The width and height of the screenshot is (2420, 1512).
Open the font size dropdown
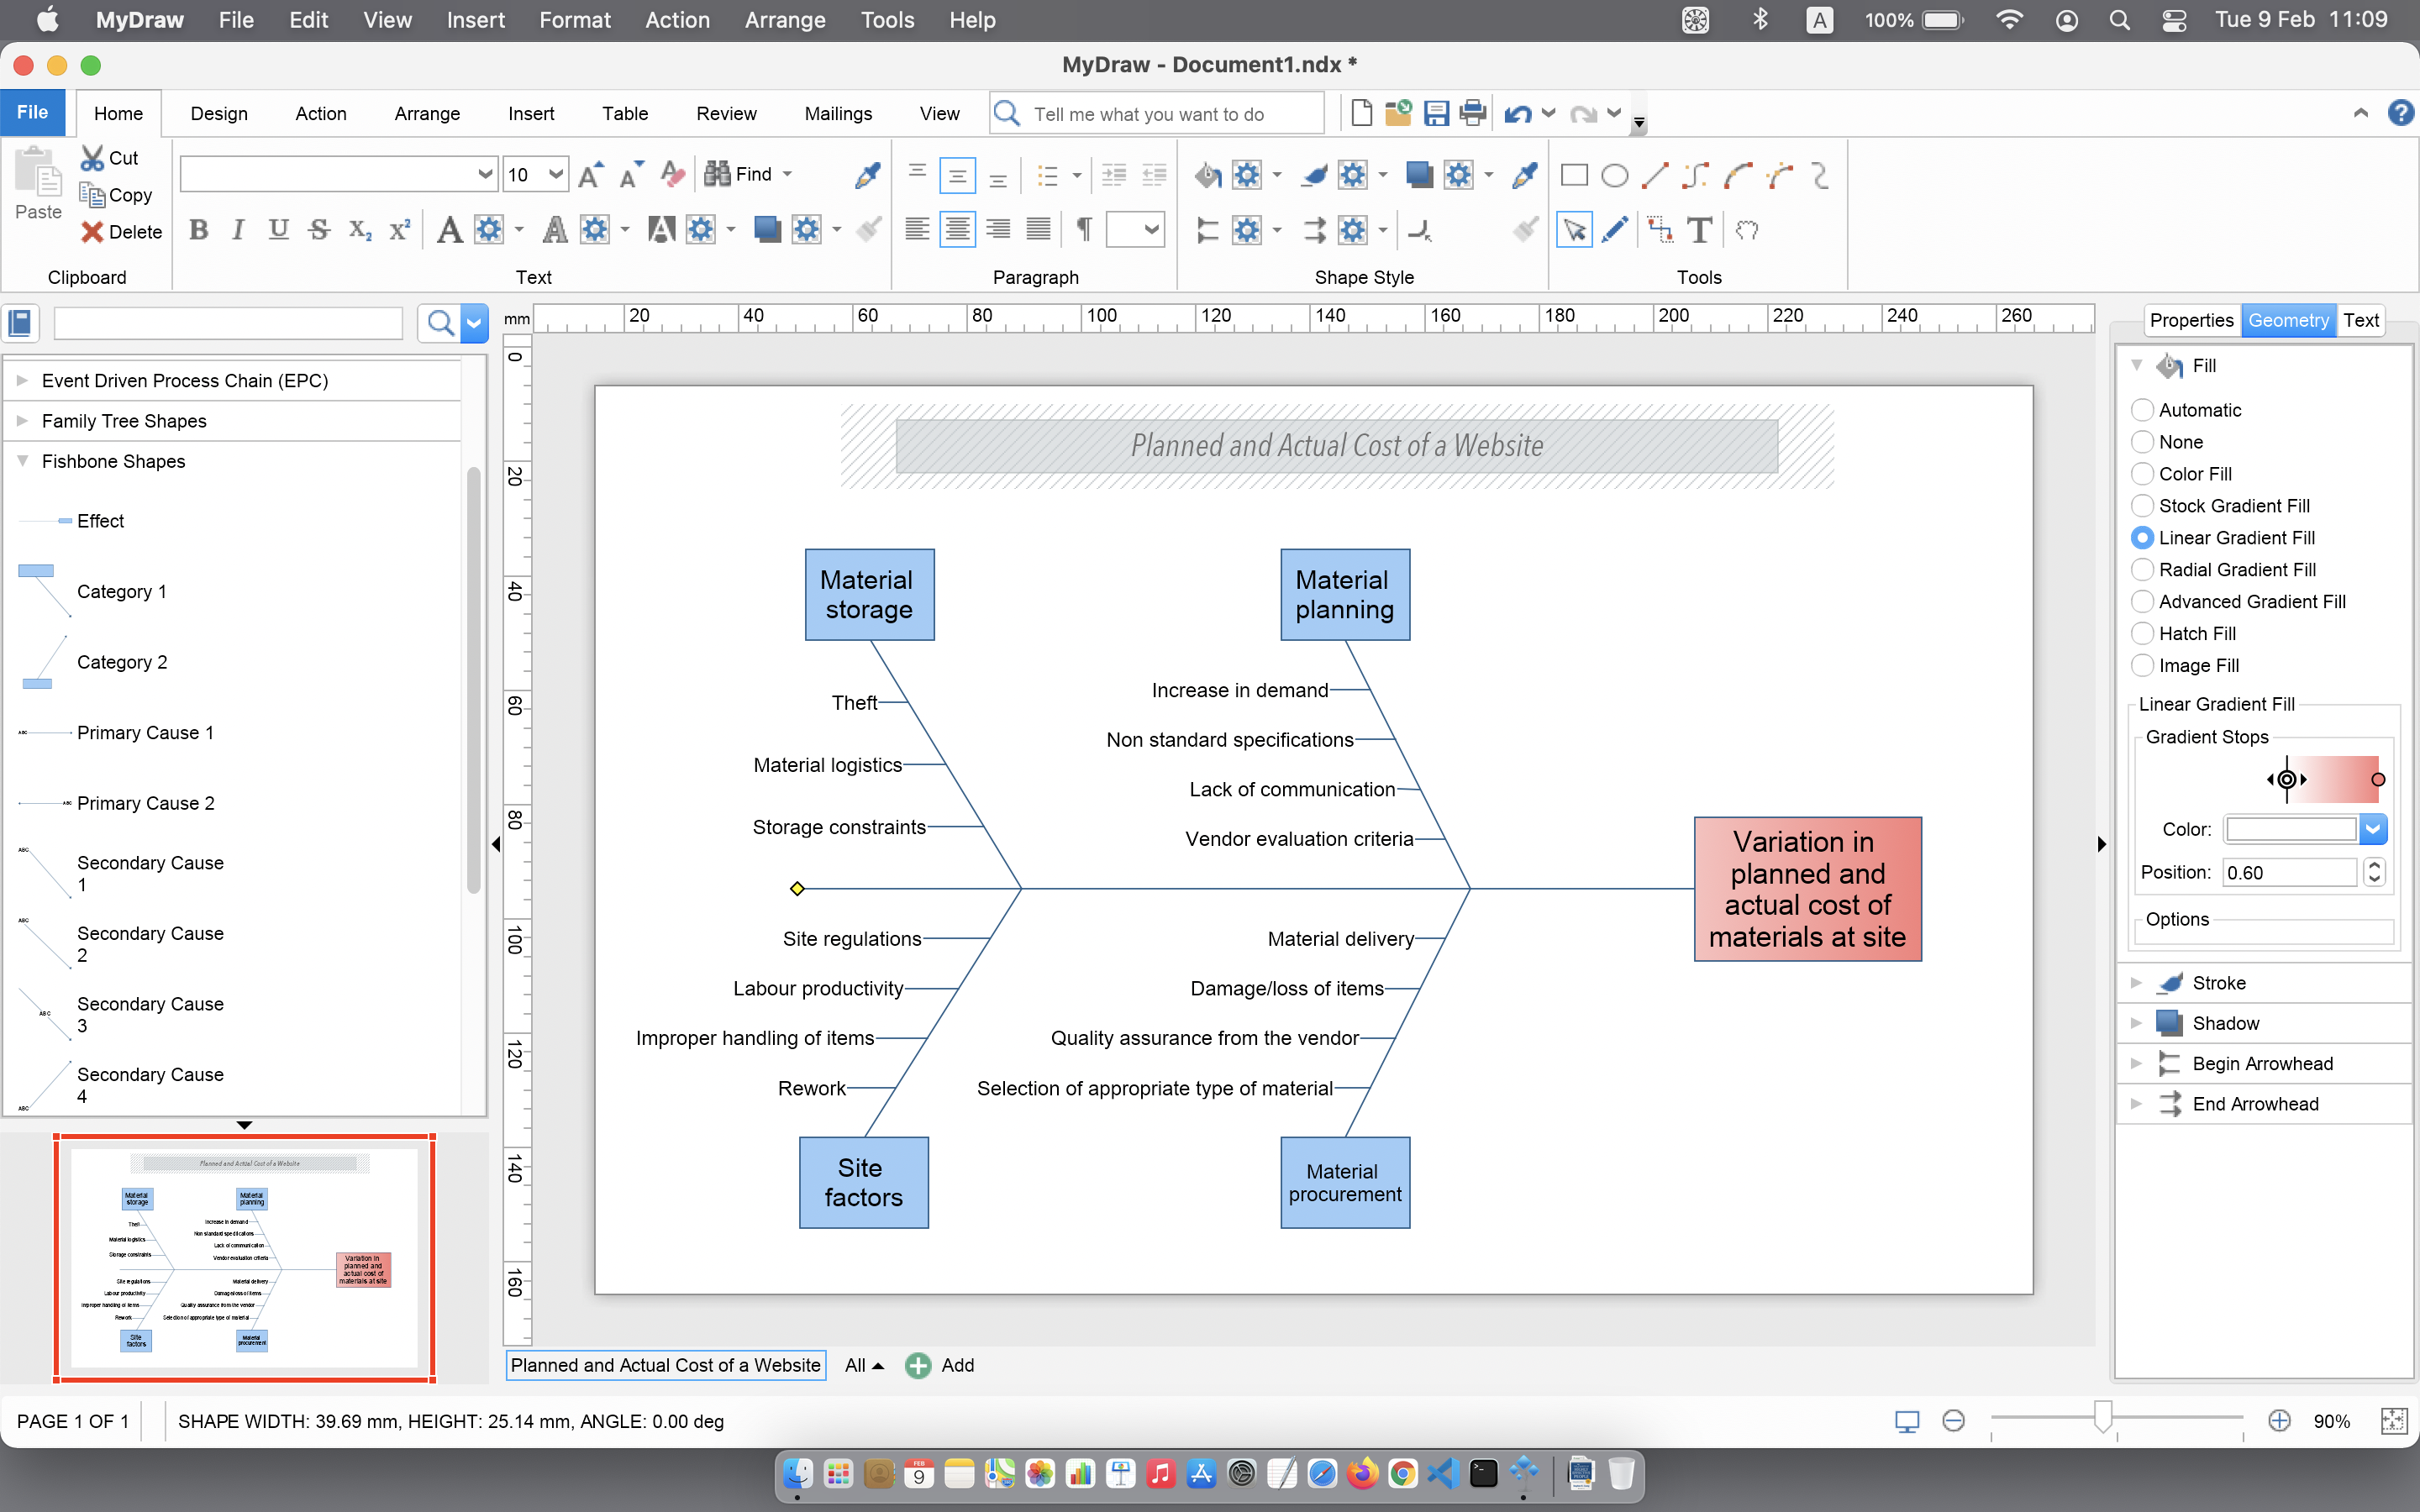pyautogui.click(x=556, y=175)
